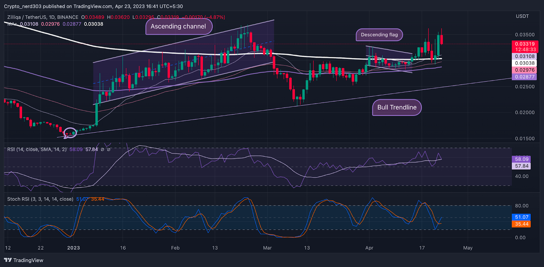Image resolution: width=544 pixels, height=267 pixels.
Task: Click white 0.03038 in the MAs legend
Action: (x=93, y=24)
